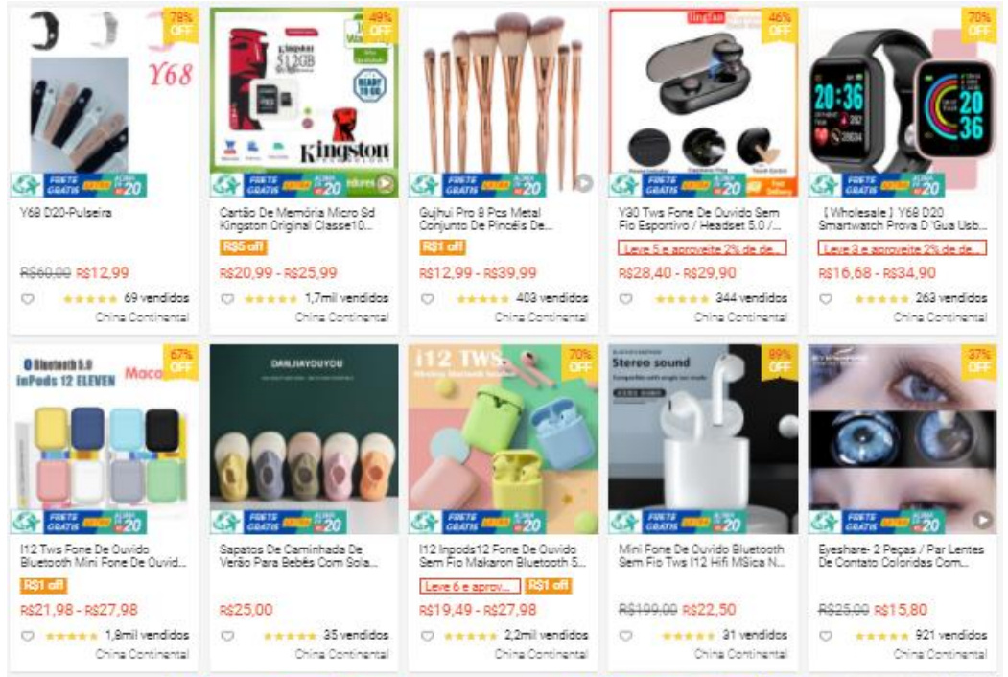This screenshot has width=1008, height=677.
Task: Click heart on Eyeshare contact lenses listing
Action: [826, 636]
